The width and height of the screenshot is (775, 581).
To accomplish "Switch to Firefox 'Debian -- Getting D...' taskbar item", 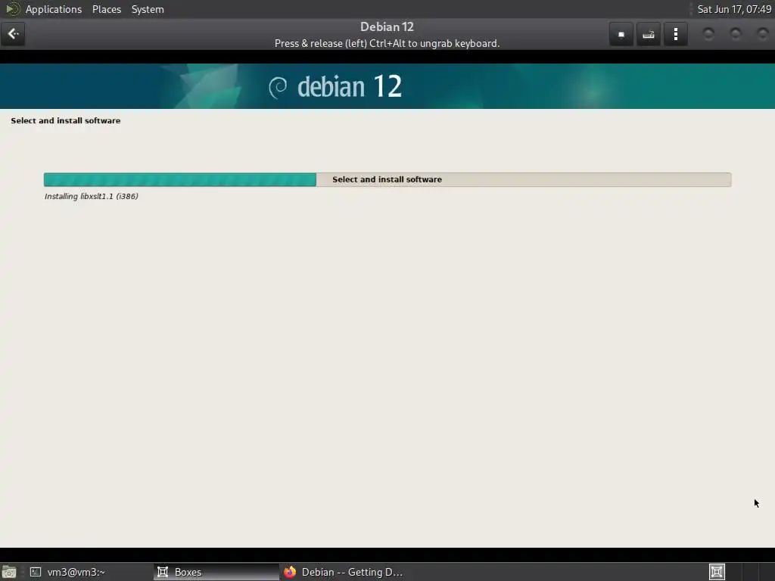I will click(x=343, y=572).
